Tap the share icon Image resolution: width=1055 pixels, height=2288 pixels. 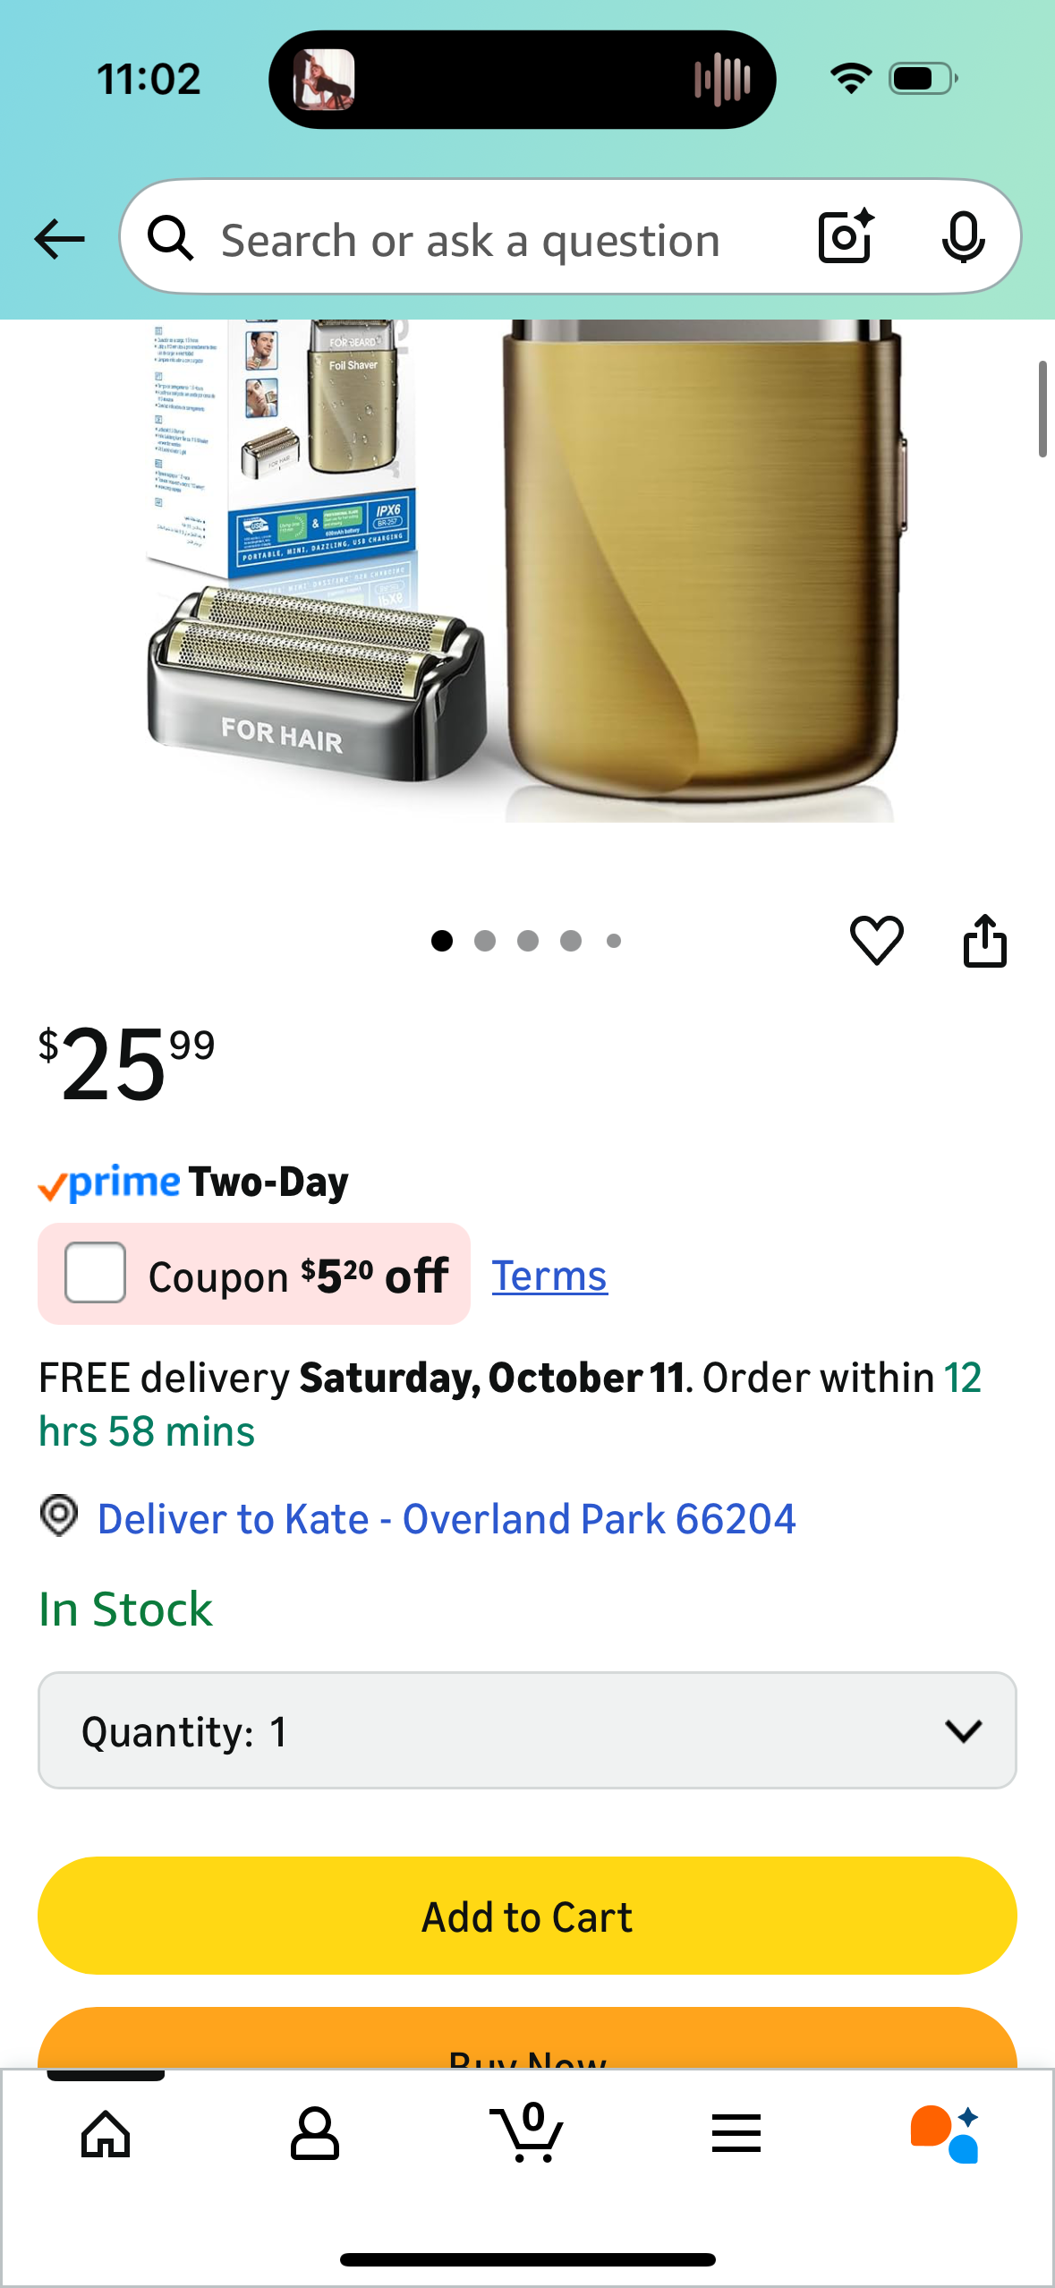[x=984, y=940]
